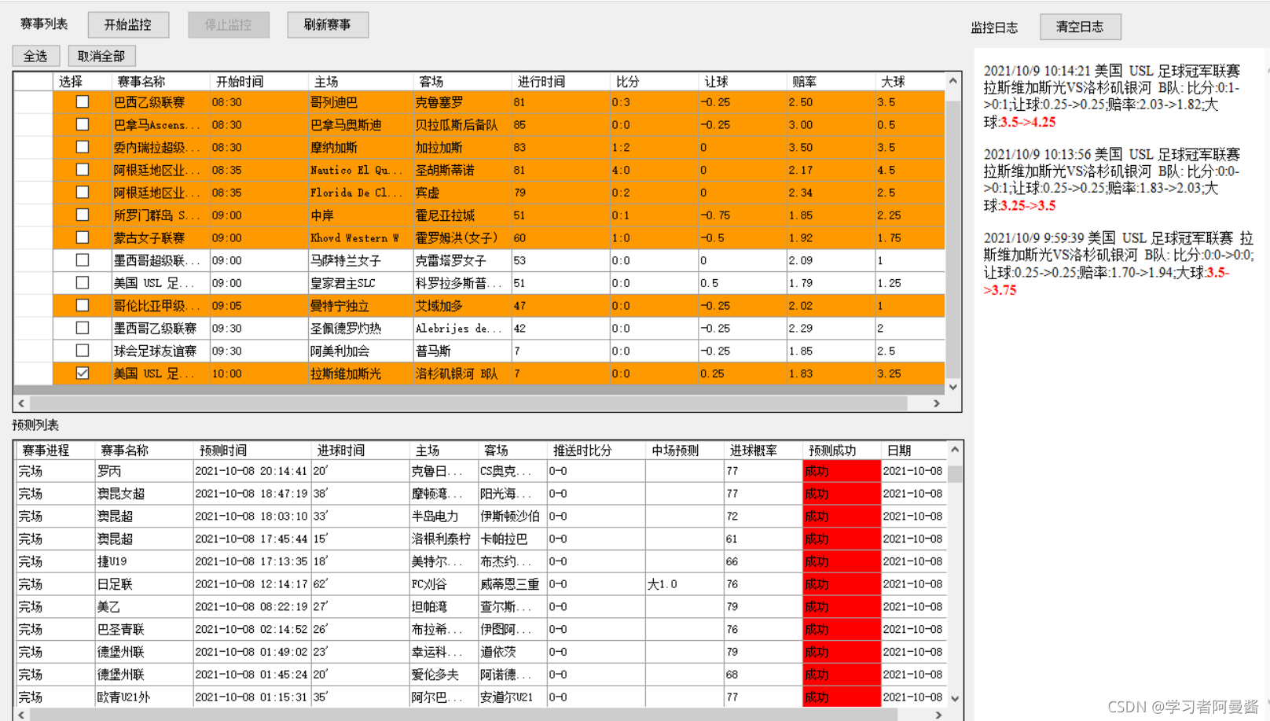Click the 赛事进程 column header in prediction list

55,451
